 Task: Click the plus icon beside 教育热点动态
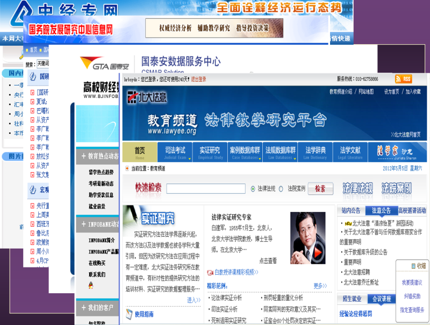click(84, 156)
